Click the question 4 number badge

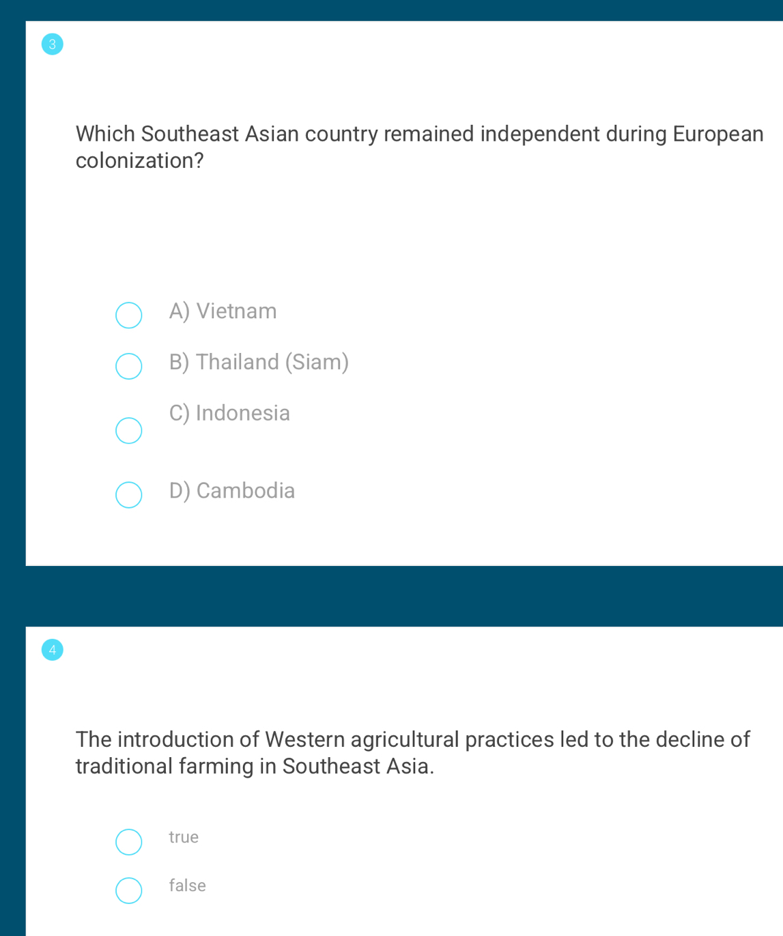[x=52, y=650]
